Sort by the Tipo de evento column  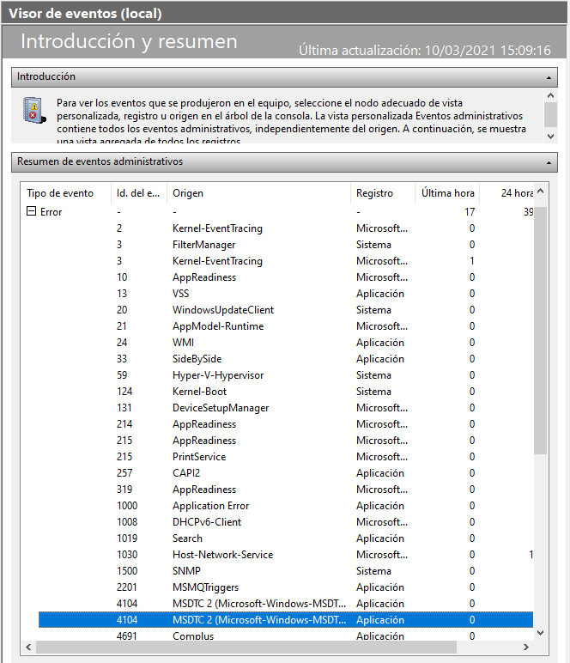pyautogui.click(x=67, y=193)
